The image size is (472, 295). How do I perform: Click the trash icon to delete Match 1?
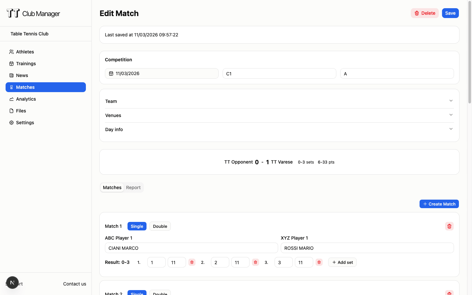pyautogui.click(x=449, y=226)
